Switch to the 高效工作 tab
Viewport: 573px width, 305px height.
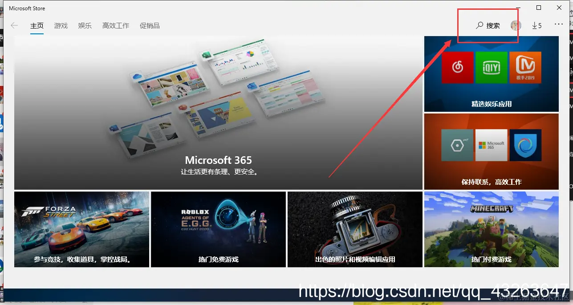point(116,25)
